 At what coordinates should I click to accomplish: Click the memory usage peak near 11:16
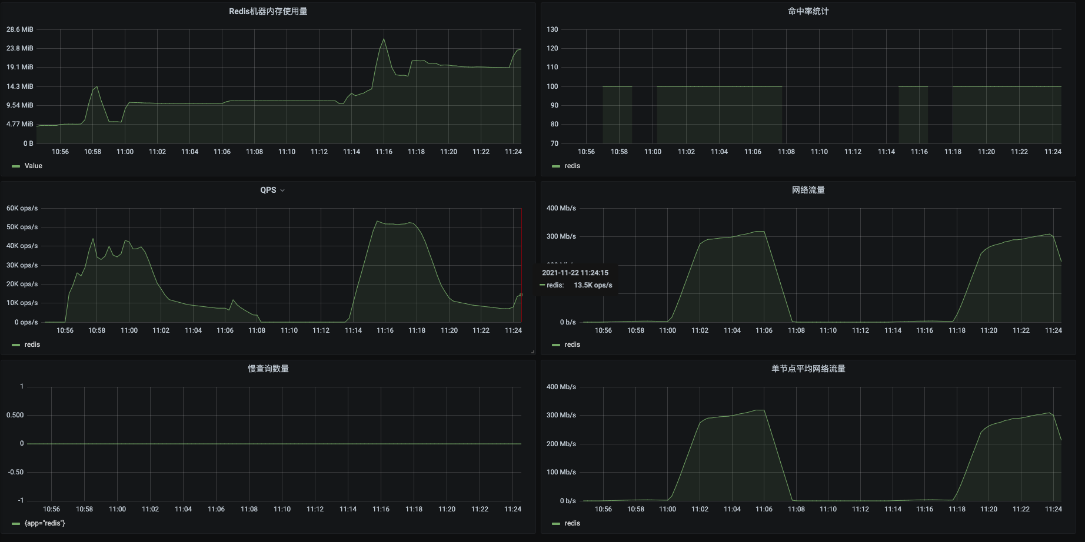click(384, 39)
